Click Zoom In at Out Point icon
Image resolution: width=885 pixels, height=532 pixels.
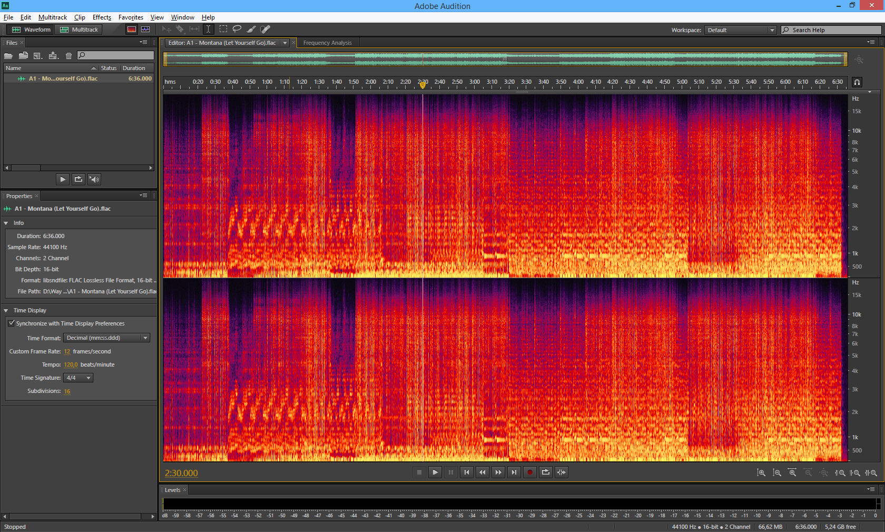click(x=855, y=473)
